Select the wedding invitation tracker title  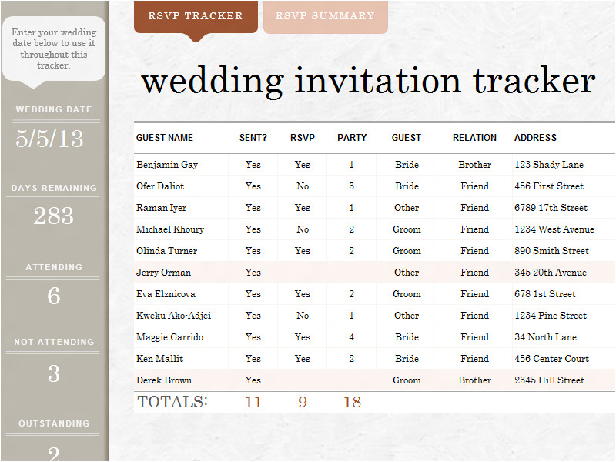(368, 81)
